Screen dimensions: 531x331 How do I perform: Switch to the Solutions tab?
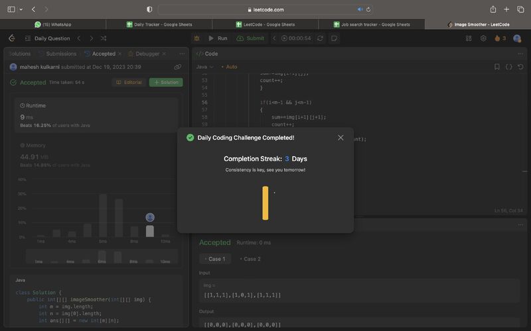20,54
